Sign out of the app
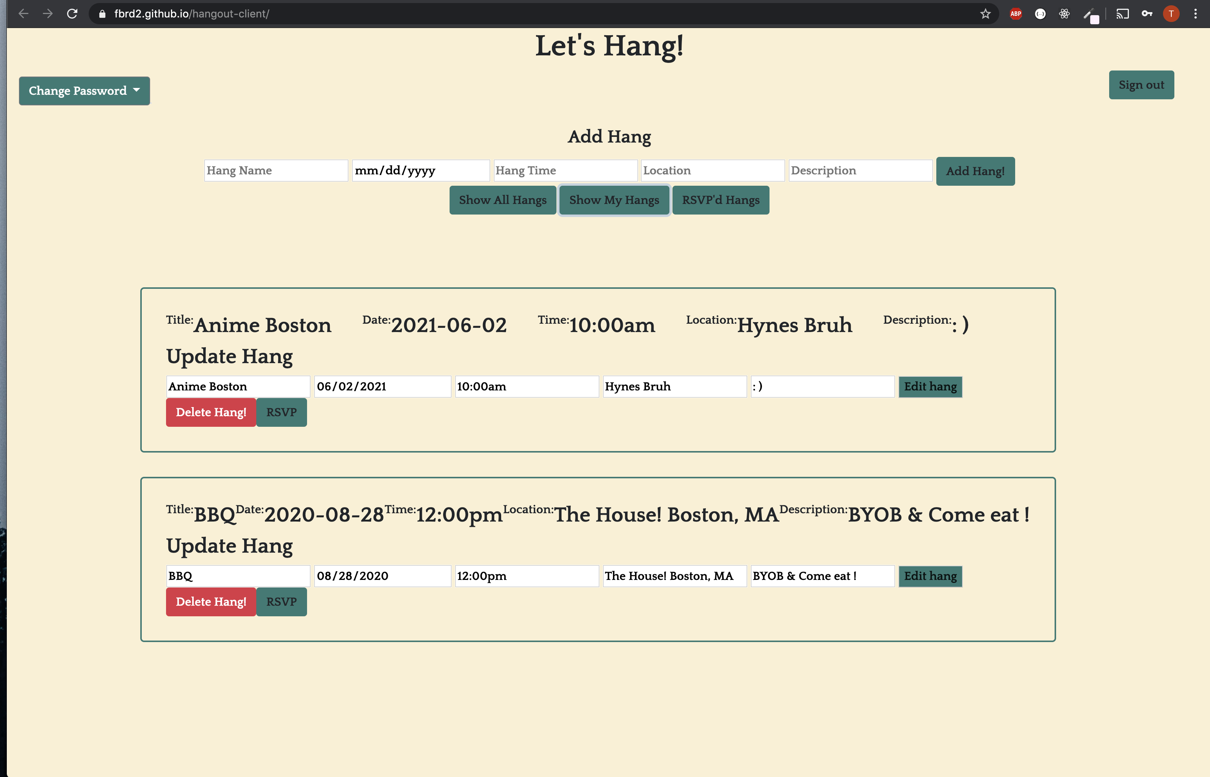This screenshot has width=1210, height=777. [1141, 85]
